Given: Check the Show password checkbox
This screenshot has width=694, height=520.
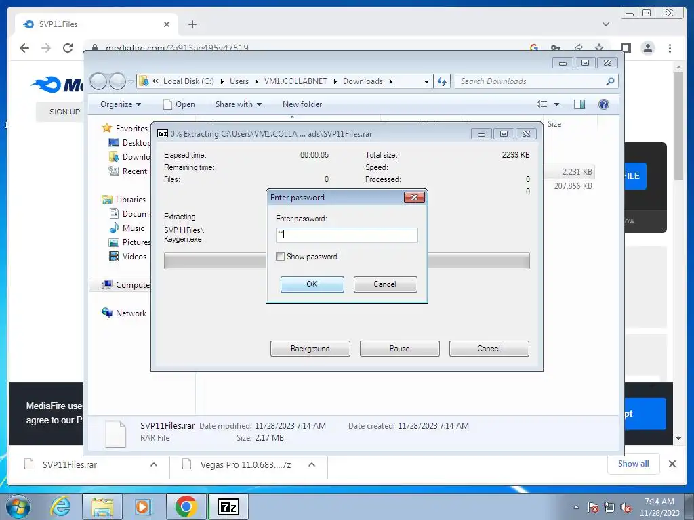Looking at the screenshot, I should [x=280, y=257].
